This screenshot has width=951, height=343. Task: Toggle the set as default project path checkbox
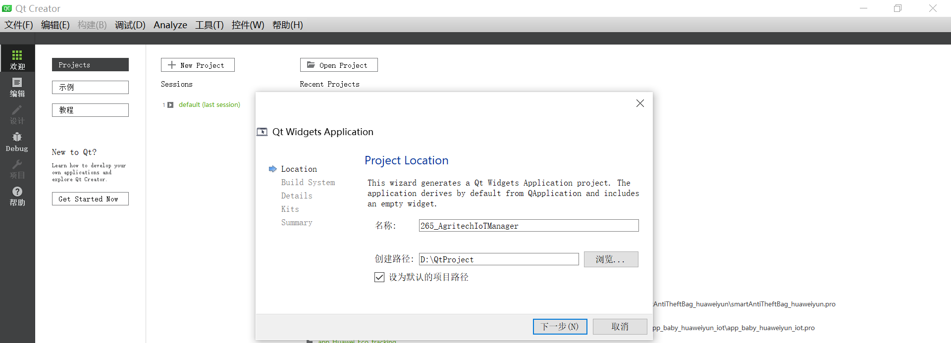[x=379, y=277]
